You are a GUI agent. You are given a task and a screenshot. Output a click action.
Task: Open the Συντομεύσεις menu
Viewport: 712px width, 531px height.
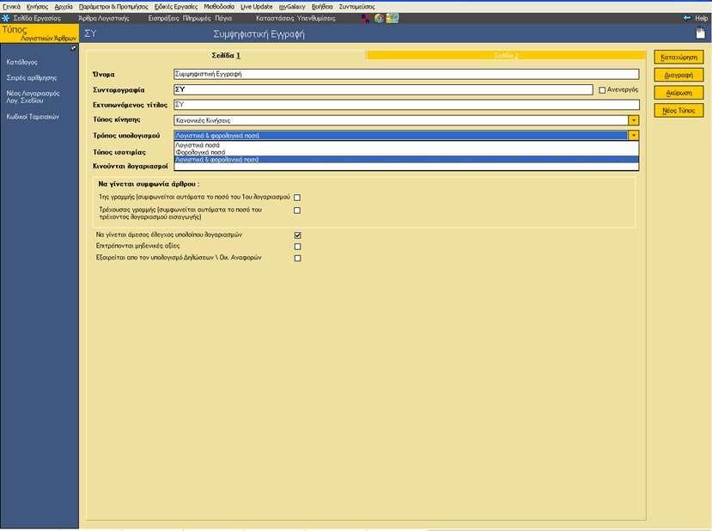coord(357,6)
